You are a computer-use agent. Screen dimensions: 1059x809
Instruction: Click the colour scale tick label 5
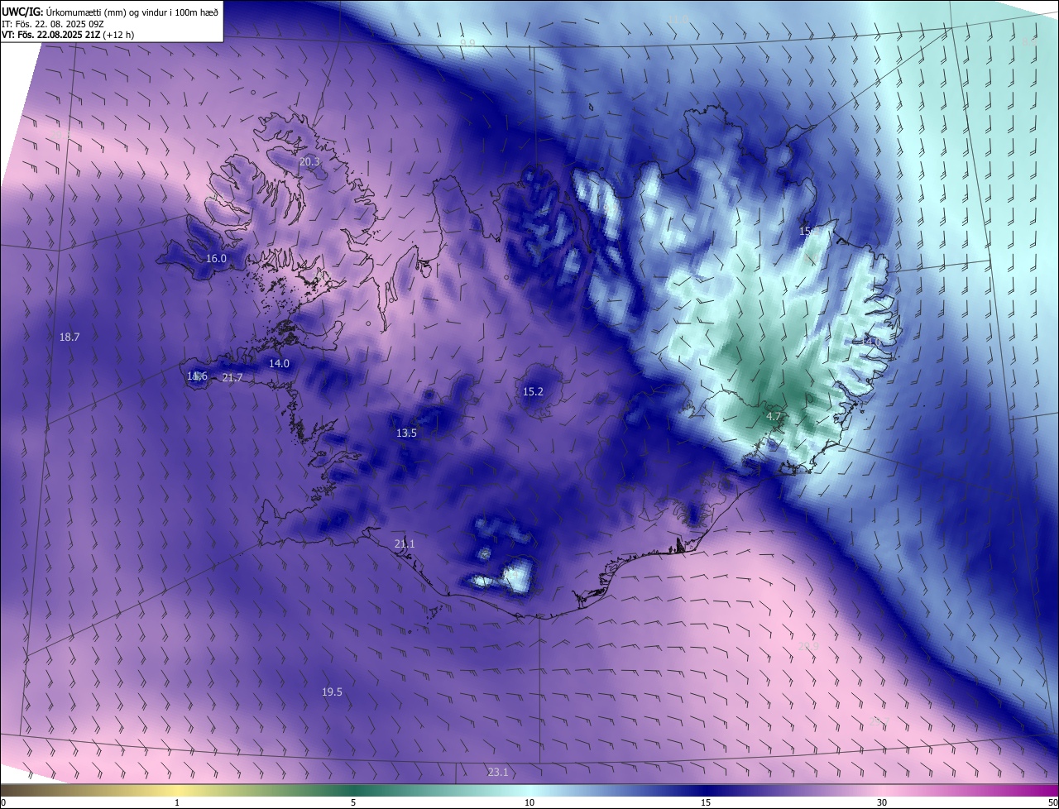353,802
